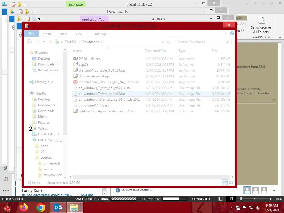The width and height of the screenshot is (284, 213).
Task: Switch to the Home ribbon tab
Action: (x=47, y=34)
